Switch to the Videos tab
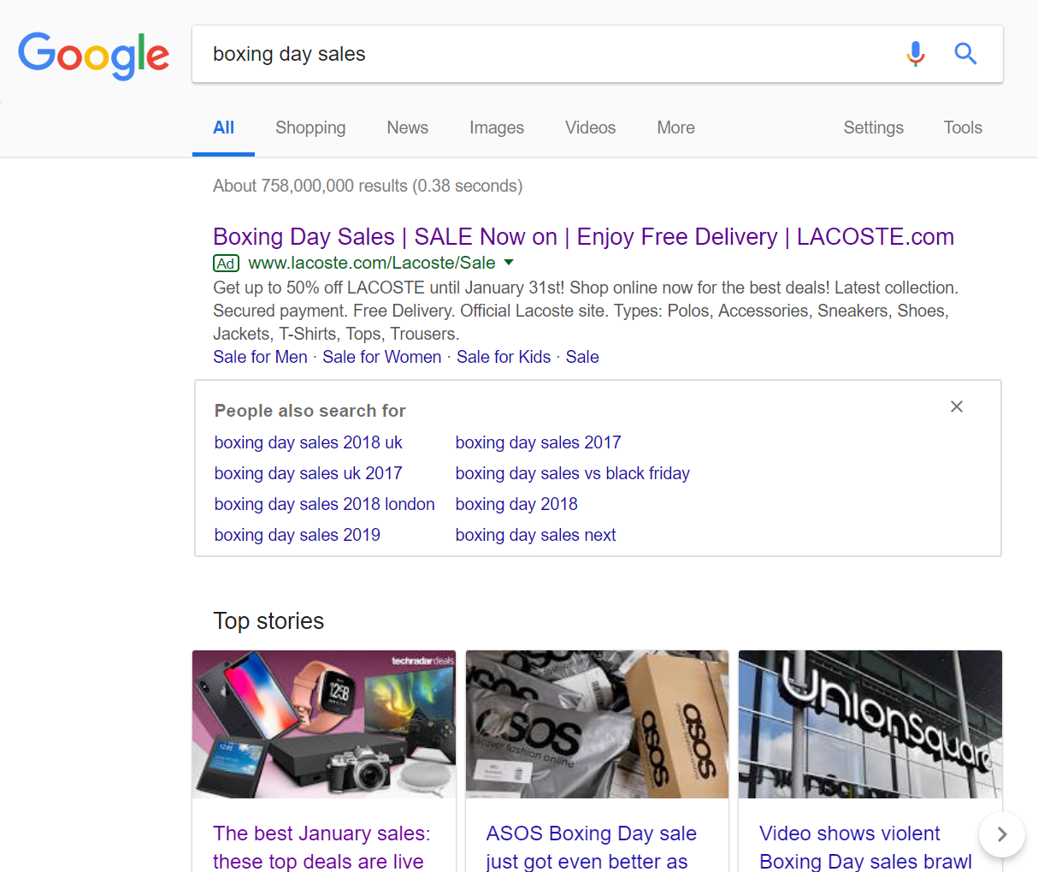The image size is (1038, 872). click(x=590, y=128)
